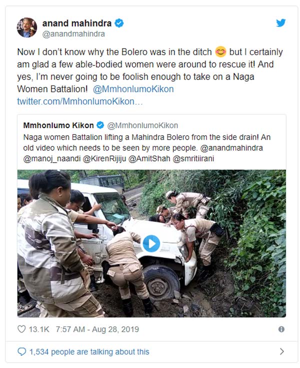Click Anand Mahindra's verified badge
Viewport: 300px width, 368px height.
tap(120, 23)
